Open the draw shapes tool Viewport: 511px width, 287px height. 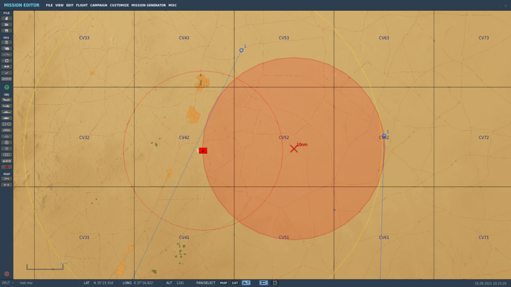7,161
